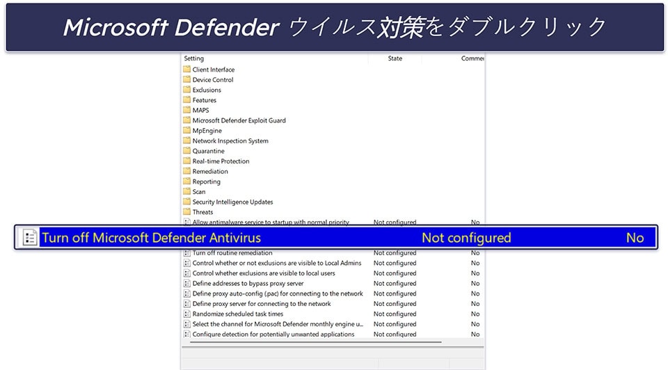The height and width of the screenshot is (370, 668).
Task: Click the No comment for Define addresses to bypass proxy
Action: [475, 284]
